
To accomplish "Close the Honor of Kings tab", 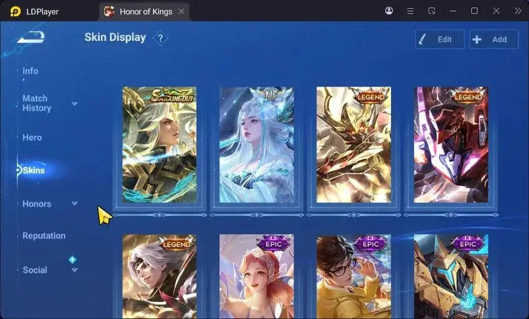I will (x=181, y=11).
